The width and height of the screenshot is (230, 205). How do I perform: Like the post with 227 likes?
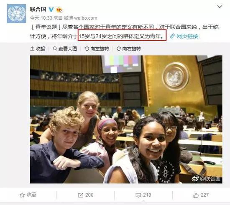(x=201, y=195)
